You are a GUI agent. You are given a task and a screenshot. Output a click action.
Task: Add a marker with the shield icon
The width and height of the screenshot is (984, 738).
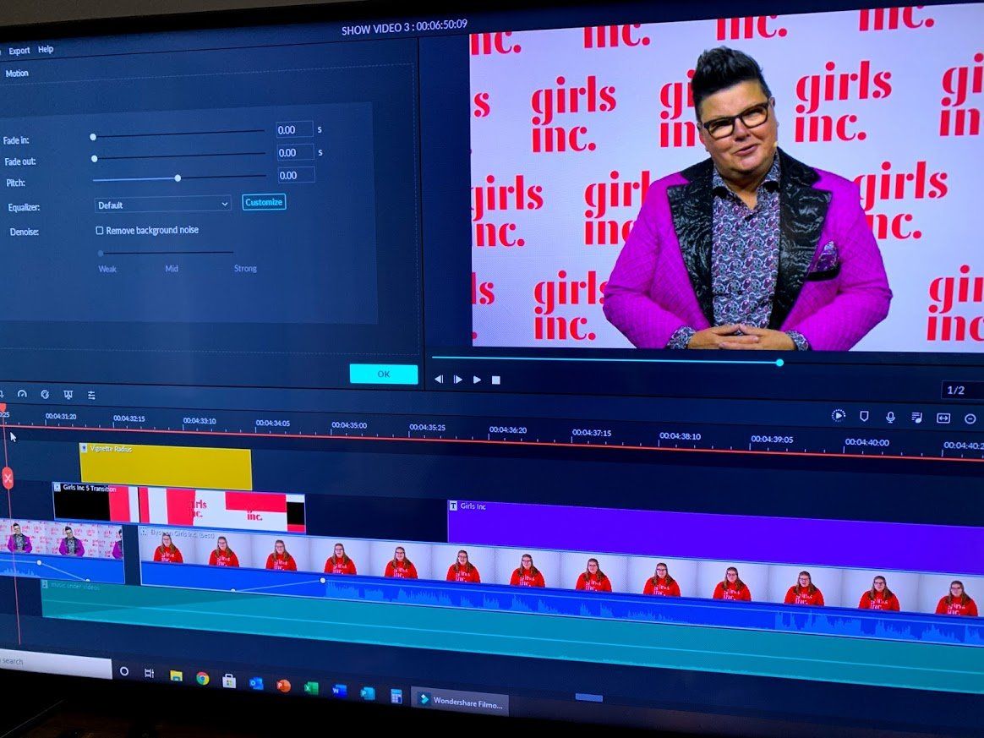coord(864,416)
